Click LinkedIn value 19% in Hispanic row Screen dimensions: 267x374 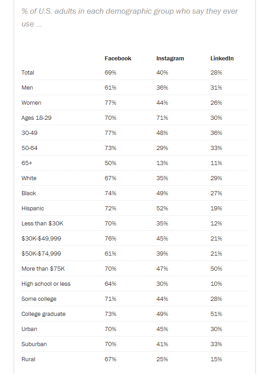click(x=216, y=208)
